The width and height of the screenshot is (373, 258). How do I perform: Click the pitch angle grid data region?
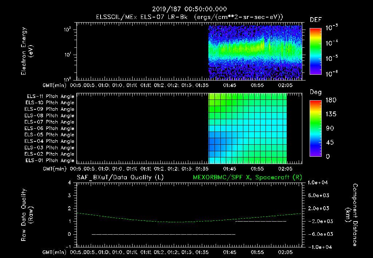point(247,129)
